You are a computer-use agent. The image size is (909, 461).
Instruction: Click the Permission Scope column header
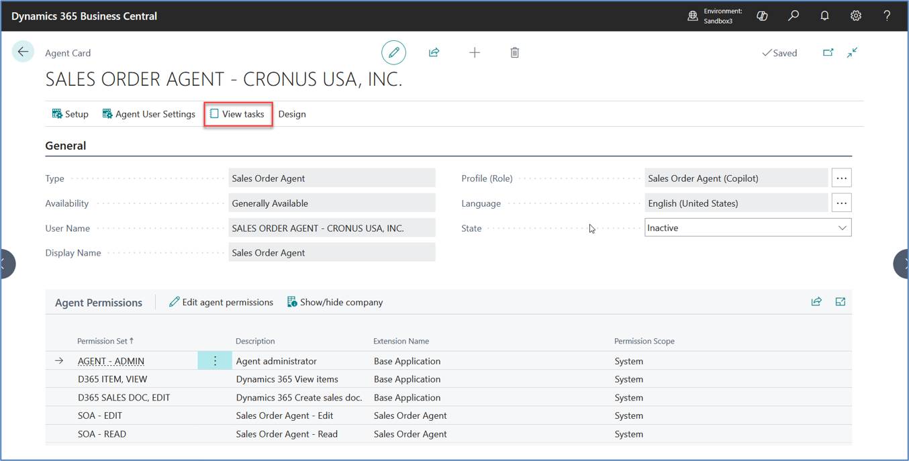pos(644,341)
